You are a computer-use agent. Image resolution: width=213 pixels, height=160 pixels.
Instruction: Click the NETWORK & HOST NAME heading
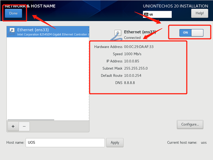point(30,6)
